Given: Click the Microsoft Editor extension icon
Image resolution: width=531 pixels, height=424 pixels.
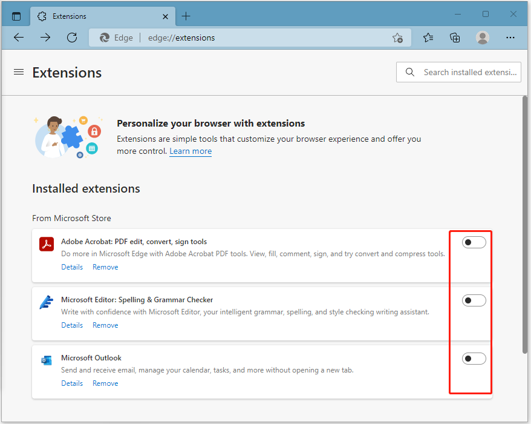Looking at the screenshot, I should coord(47,302).
